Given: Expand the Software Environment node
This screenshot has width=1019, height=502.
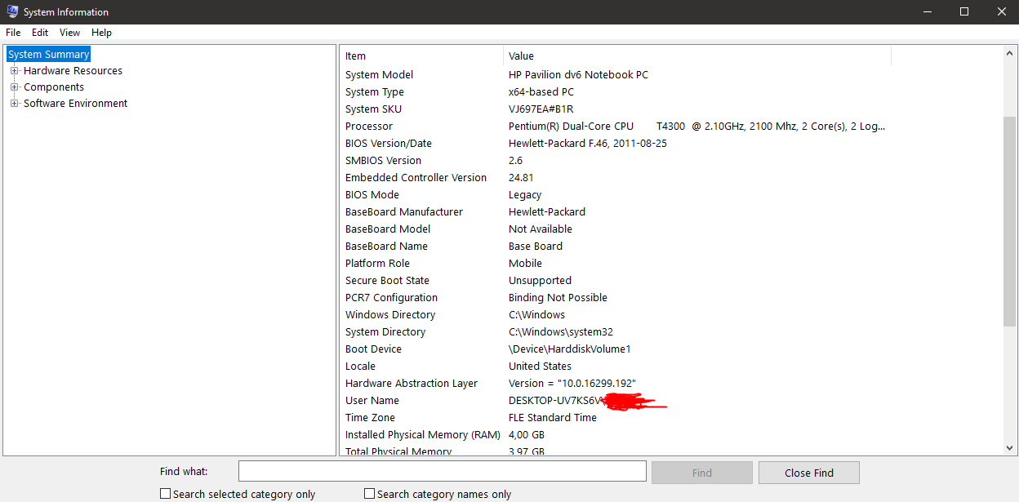Looking at the screenshot, I should click(14, 104).
